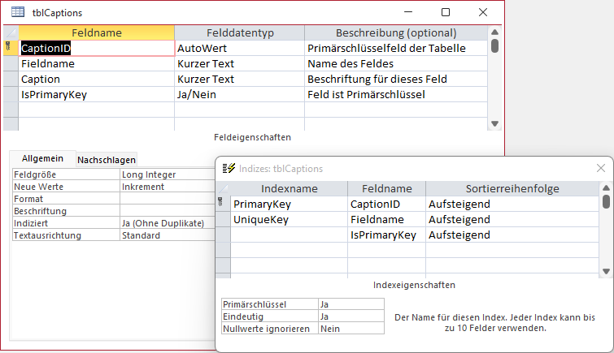Click the description 'Name des Feldes'
614x353 pixels.
[396, 63]
